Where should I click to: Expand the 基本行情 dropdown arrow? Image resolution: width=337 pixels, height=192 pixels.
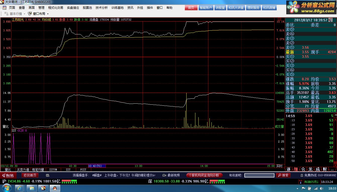pyautogui.click(x=25, y=14)
